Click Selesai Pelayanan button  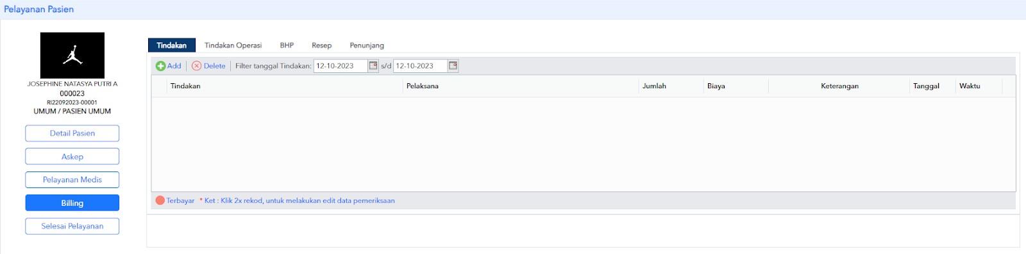click(72, 226)
